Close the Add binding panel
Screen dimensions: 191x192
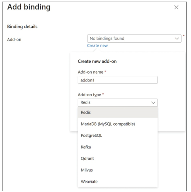coord(176,7)
